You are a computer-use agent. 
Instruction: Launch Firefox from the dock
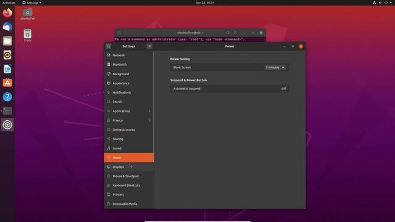pyautogui.click(x=7, y=13)
